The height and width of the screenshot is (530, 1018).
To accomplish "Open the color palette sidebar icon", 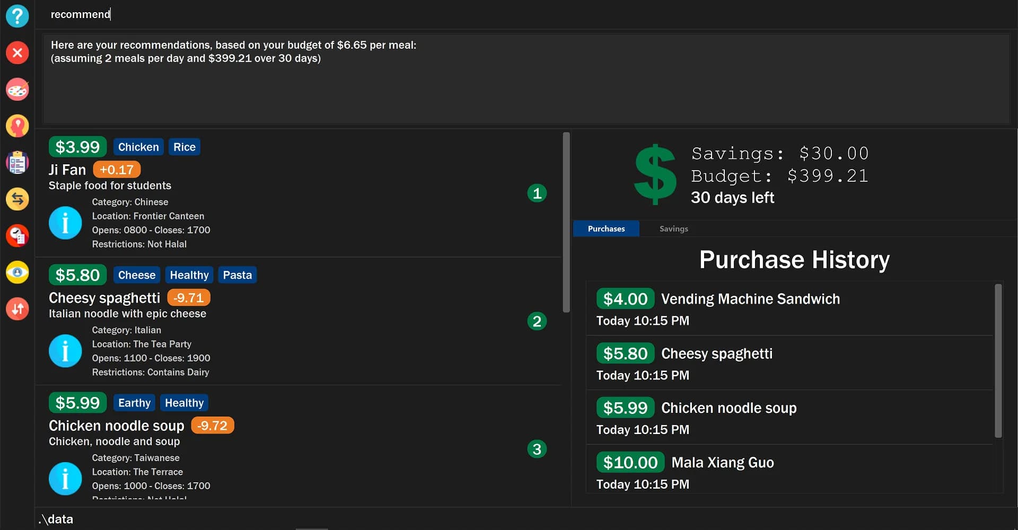I will 17,89.
